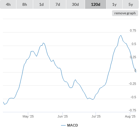
Task: Click the MACD line's mid-May peak above 0.5
Action: tap(43, 43)
